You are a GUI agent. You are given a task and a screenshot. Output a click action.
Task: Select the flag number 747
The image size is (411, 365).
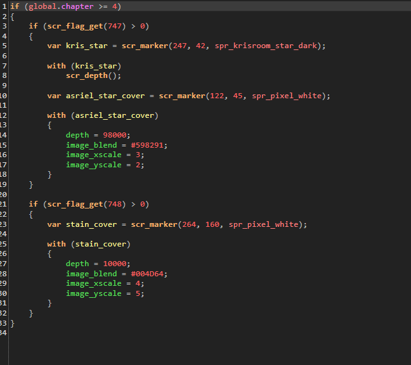(115, 26)
